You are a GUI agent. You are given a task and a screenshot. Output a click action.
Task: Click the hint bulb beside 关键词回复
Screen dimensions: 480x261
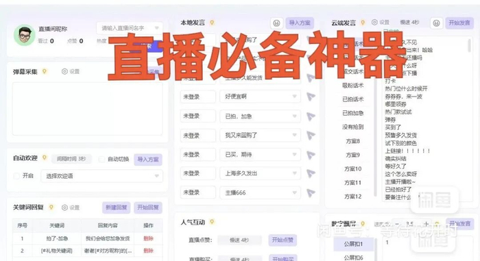[51, 207]
